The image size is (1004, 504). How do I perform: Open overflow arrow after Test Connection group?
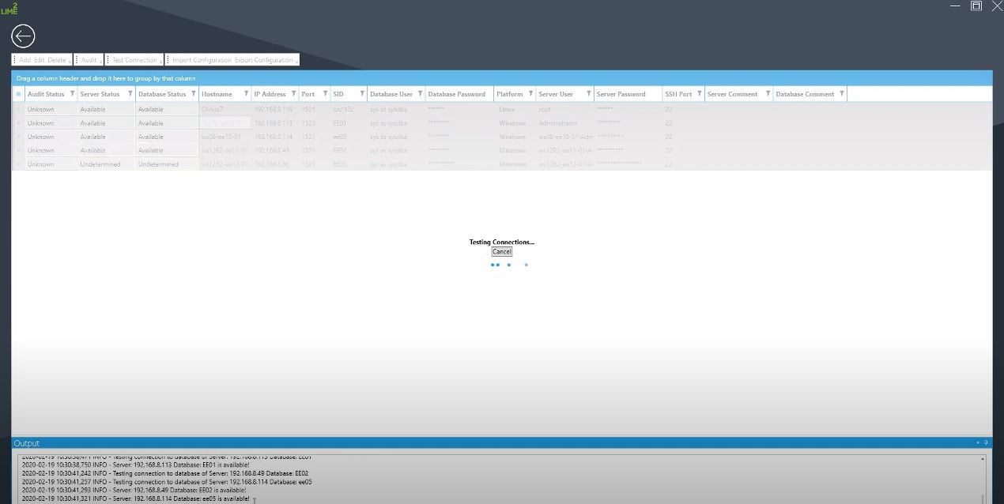[161, 61]
